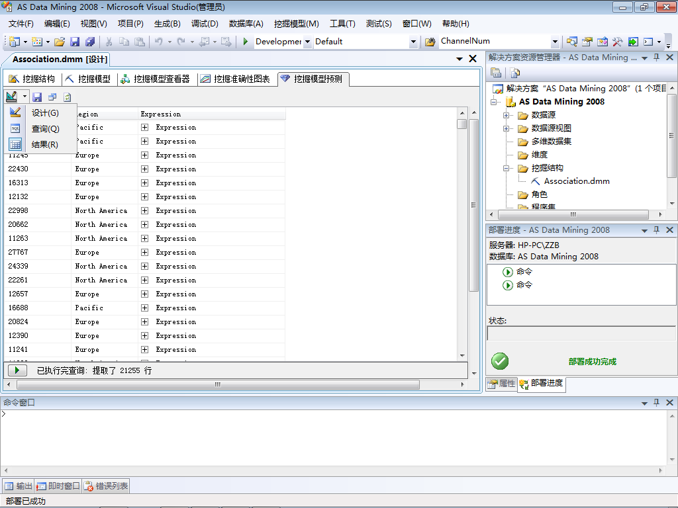Open the 错误列表 bottom tab

pos(107,486)
